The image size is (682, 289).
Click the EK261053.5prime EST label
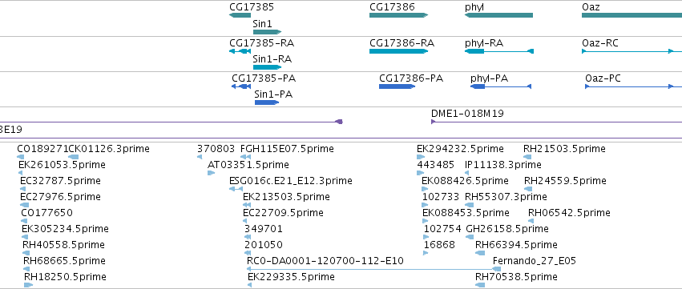click(62, 165)
